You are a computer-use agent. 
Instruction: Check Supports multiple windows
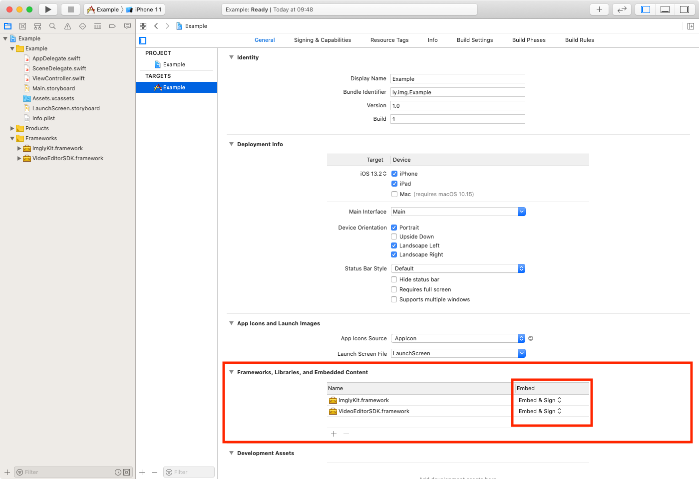click(x=394, y=299)
